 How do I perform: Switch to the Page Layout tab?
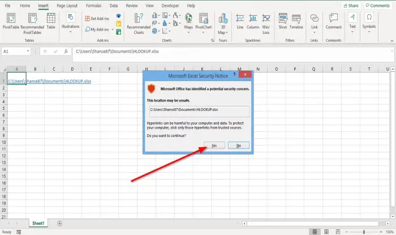point(67,6)
